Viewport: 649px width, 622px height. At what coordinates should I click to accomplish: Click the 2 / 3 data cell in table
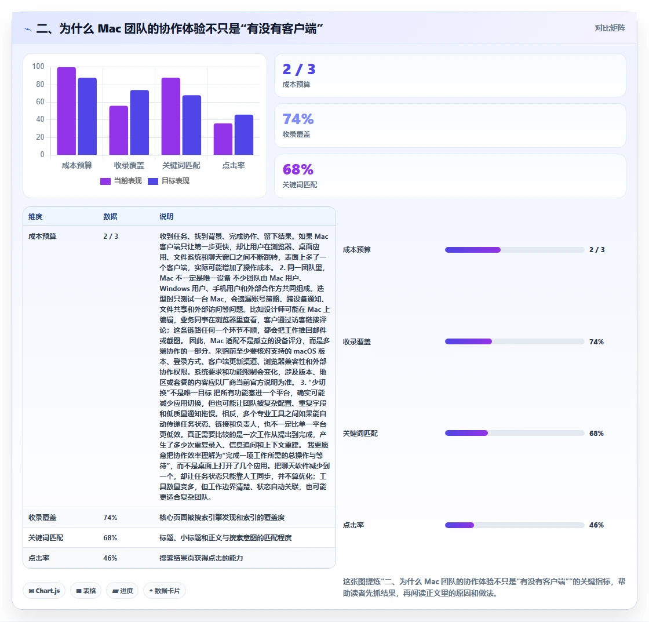tap(111, 237)
